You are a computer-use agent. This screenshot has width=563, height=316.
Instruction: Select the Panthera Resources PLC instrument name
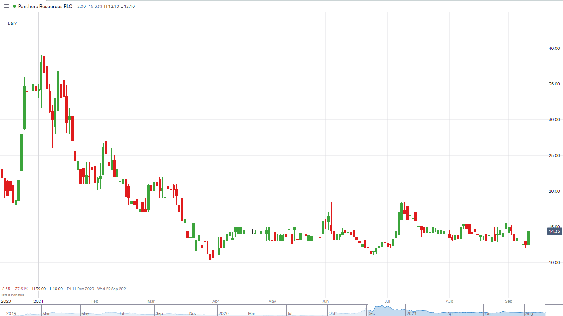(45, 6)
